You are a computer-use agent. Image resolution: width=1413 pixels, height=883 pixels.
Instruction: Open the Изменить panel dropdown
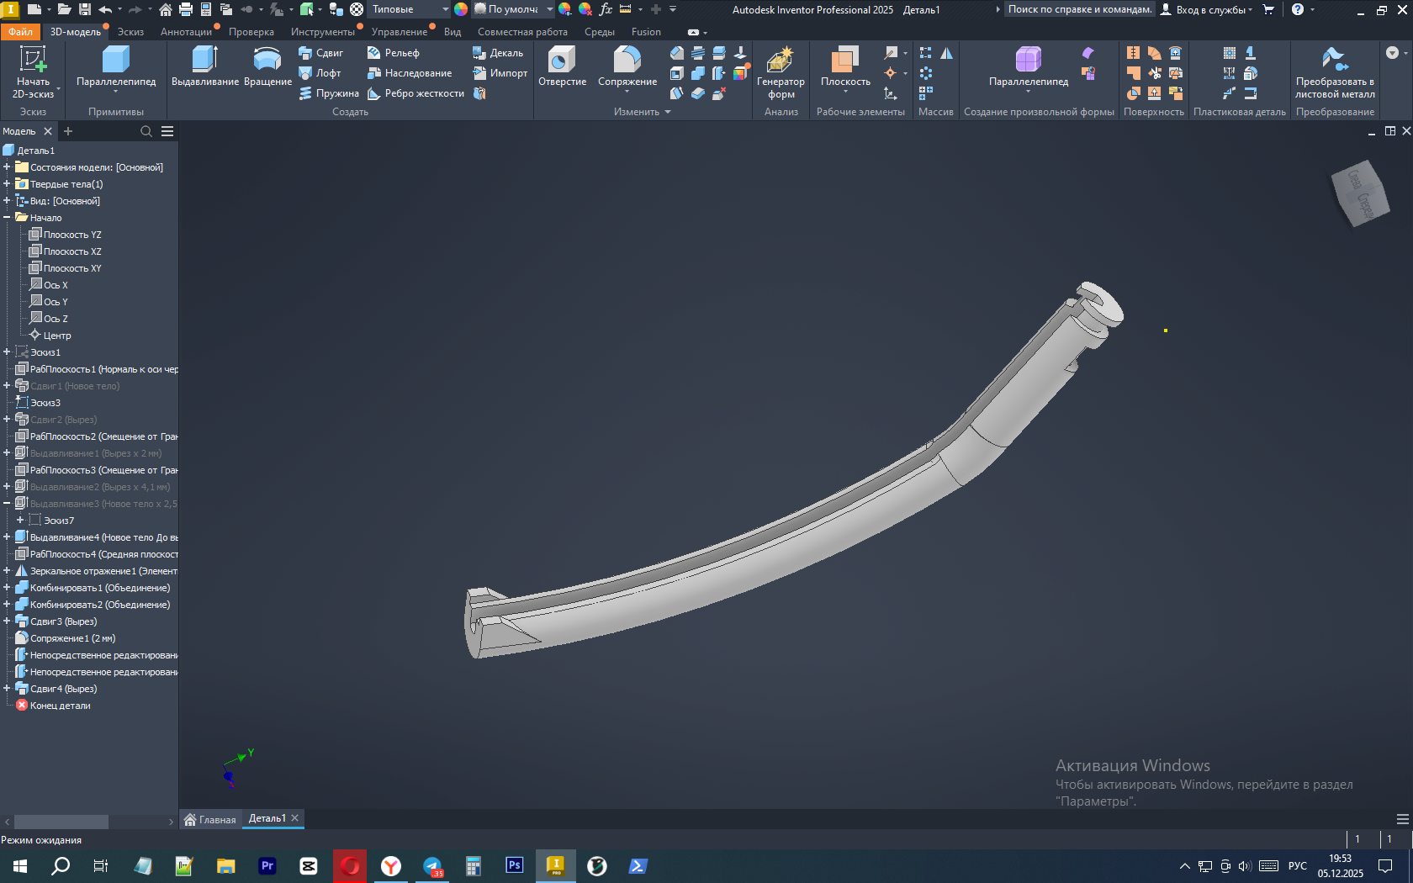[x=643, y=112]
